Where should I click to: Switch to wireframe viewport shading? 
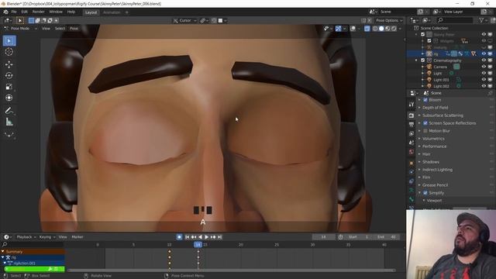point(375,29)
